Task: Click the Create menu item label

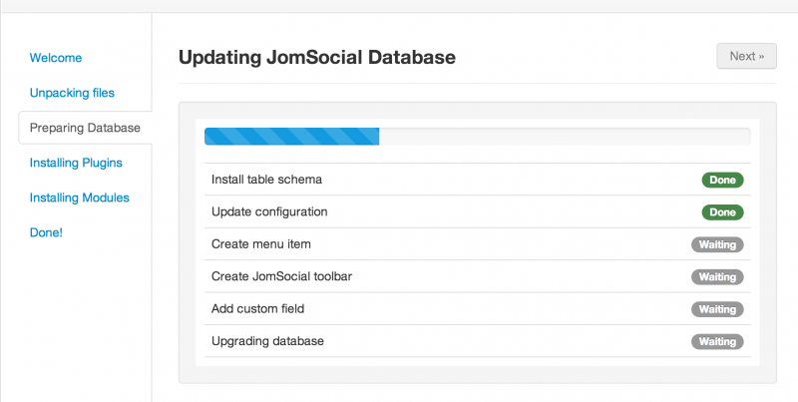Action: click(x=261, y=243)
